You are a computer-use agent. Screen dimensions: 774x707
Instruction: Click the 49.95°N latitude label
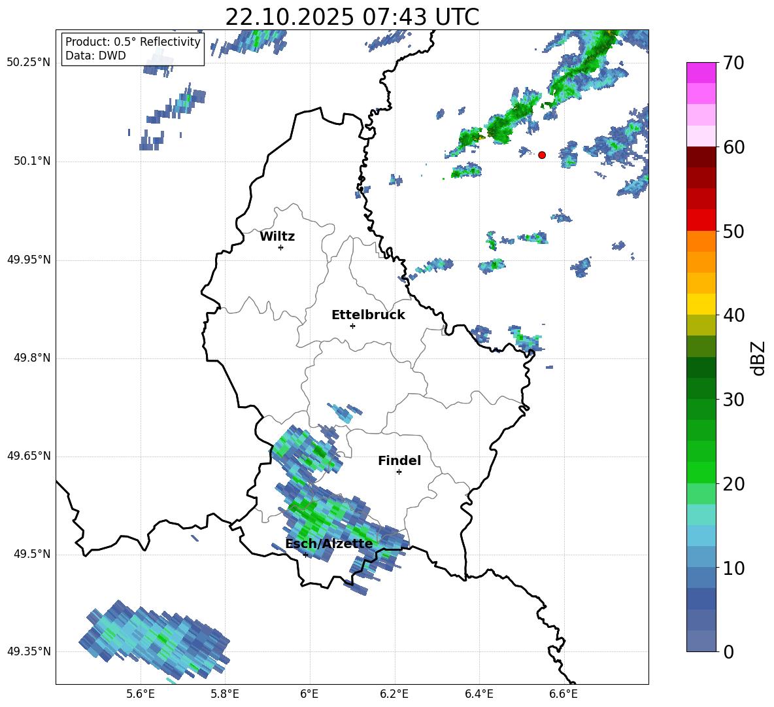(x=29, y=260)
